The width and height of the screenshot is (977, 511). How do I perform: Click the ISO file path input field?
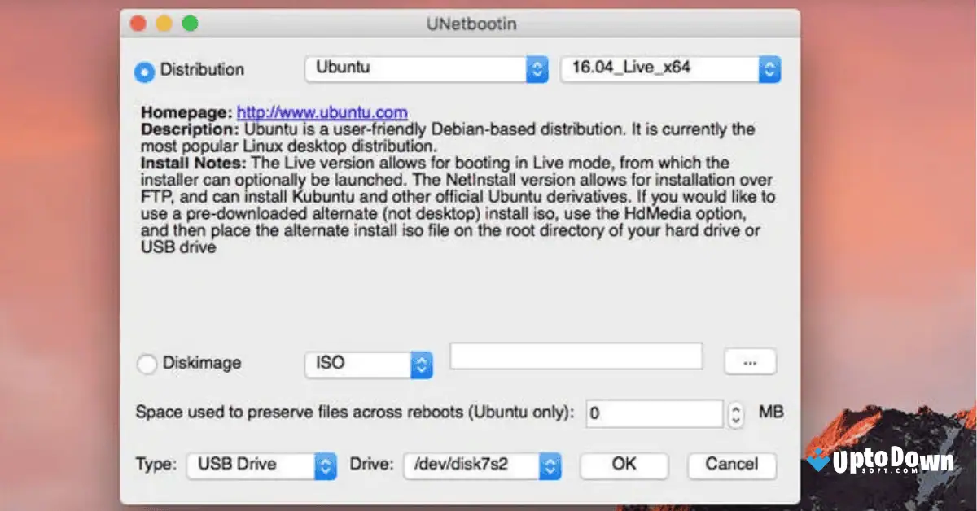pyautogui.click(x=576, y=356)
